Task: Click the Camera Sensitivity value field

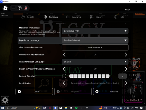Action: 123,76
